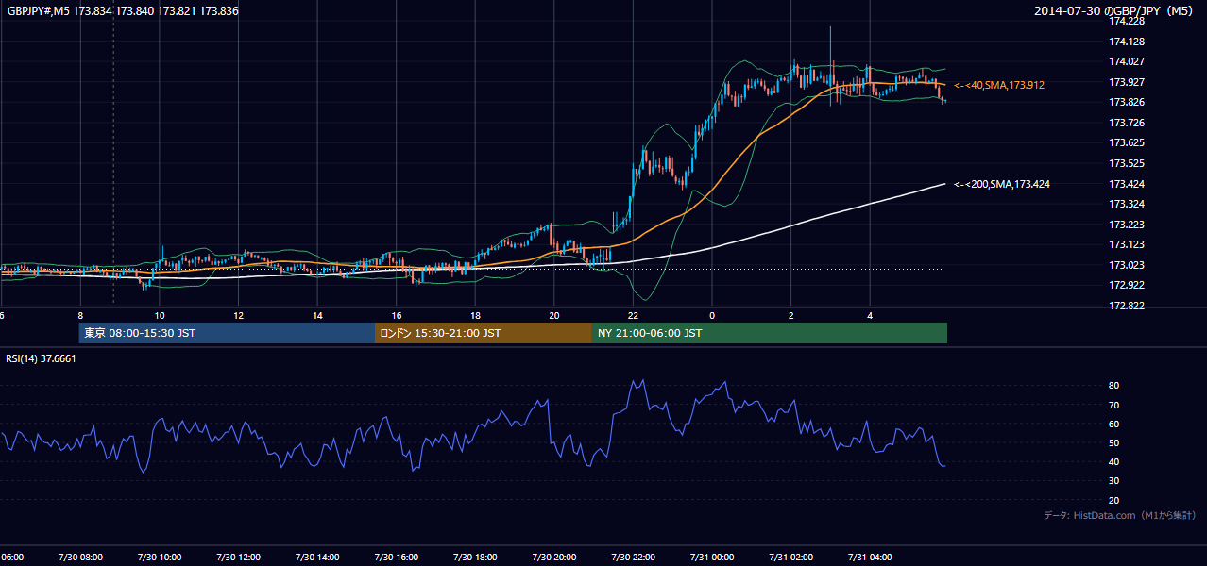Screen dimensions: 1207x566
Task: Click the NY 21:00-06:00 JST session bar
Action: (770, 333)
